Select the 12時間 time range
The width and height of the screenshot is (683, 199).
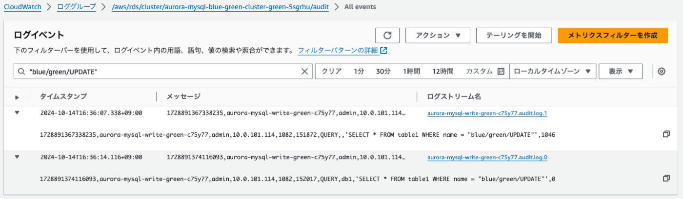442,71
